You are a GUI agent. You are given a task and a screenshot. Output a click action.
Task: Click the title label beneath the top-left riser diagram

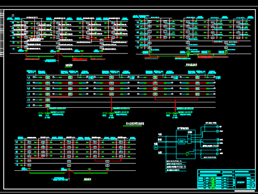tap(69, 65)
